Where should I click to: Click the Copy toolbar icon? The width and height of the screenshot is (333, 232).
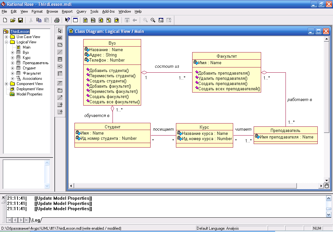[x=39, y=20]
